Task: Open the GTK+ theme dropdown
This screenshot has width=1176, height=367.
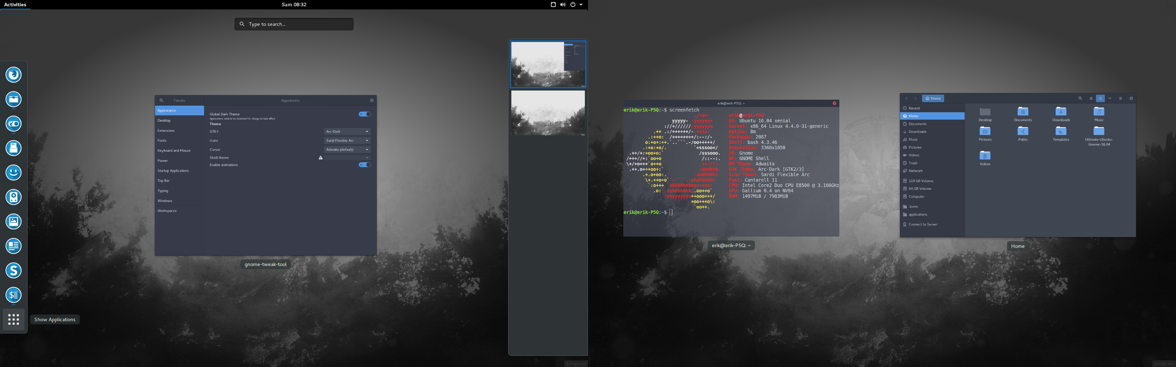Action: click(347, 131)
